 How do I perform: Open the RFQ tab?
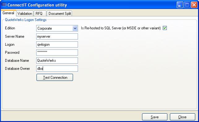coord(40,13)
